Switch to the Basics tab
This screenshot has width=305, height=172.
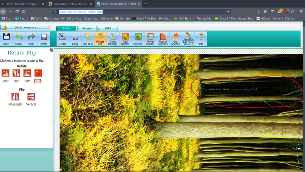(66, 28)
